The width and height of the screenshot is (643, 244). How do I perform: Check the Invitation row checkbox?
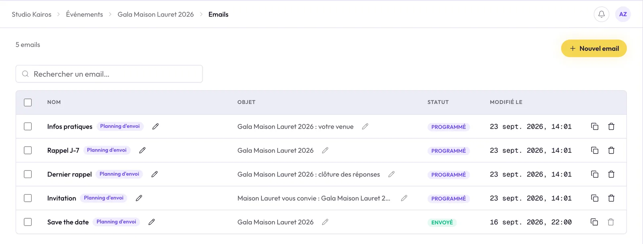point(28,198)
